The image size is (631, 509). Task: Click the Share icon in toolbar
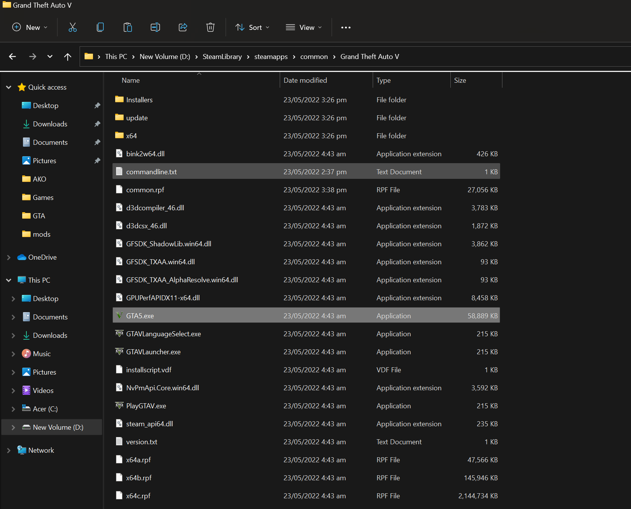(x=183, y=27)
